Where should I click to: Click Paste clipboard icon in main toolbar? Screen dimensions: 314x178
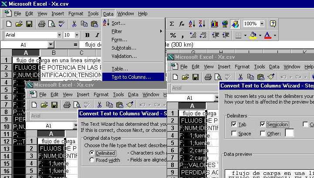95,24
